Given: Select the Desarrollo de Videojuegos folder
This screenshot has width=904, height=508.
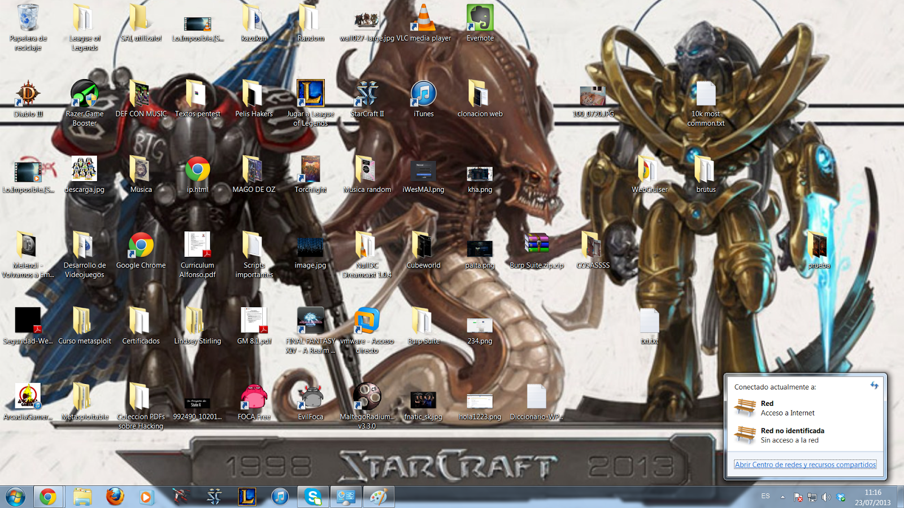Looking at the screenshot, I should coord(85,254).
